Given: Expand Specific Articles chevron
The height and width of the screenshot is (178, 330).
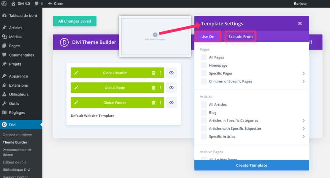Looking at the screenshot, I should 304,136.
